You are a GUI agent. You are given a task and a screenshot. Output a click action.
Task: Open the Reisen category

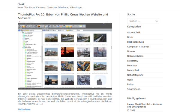pyautogui.click(x=130, y=84)
